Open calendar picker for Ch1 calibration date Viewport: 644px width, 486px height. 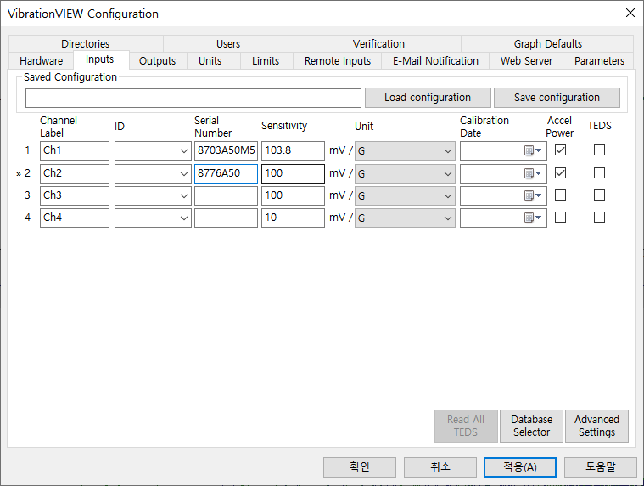[x=533, y=150]
